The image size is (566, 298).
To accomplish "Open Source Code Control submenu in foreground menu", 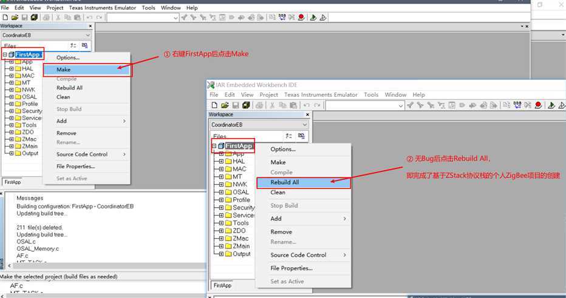I will pos(303,255).
